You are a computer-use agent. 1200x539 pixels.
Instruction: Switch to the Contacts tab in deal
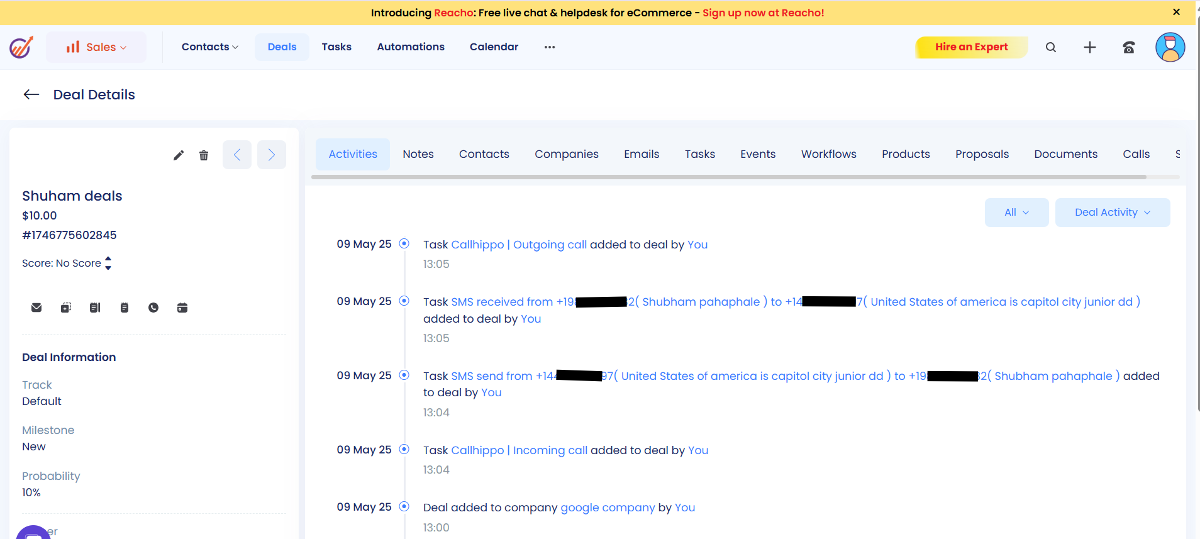(x=484, y=154)
